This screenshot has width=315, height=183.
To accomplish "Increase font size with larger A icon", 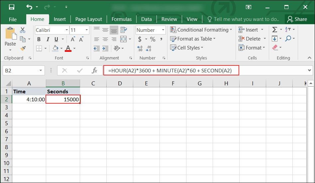I will (x=73, y=39).
